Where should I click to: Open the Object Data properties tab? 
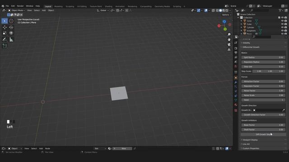[236, 100]
